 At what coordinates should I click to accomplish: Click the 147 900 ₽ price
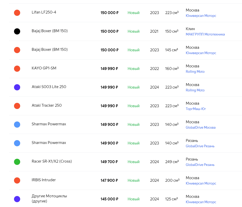click(x=109, y=180)
